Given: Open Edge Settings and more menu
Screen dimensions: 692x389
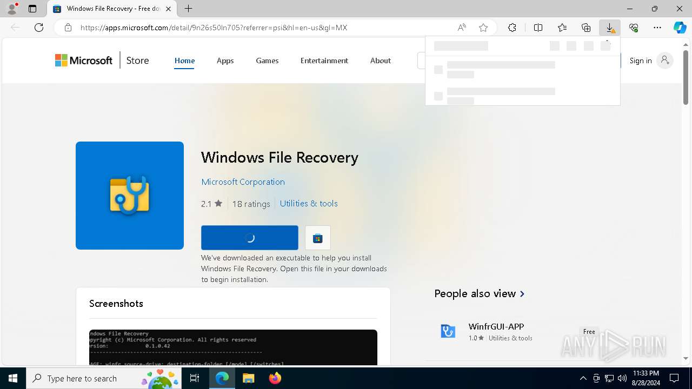Looking at the screenshot, I should [657, 28].
